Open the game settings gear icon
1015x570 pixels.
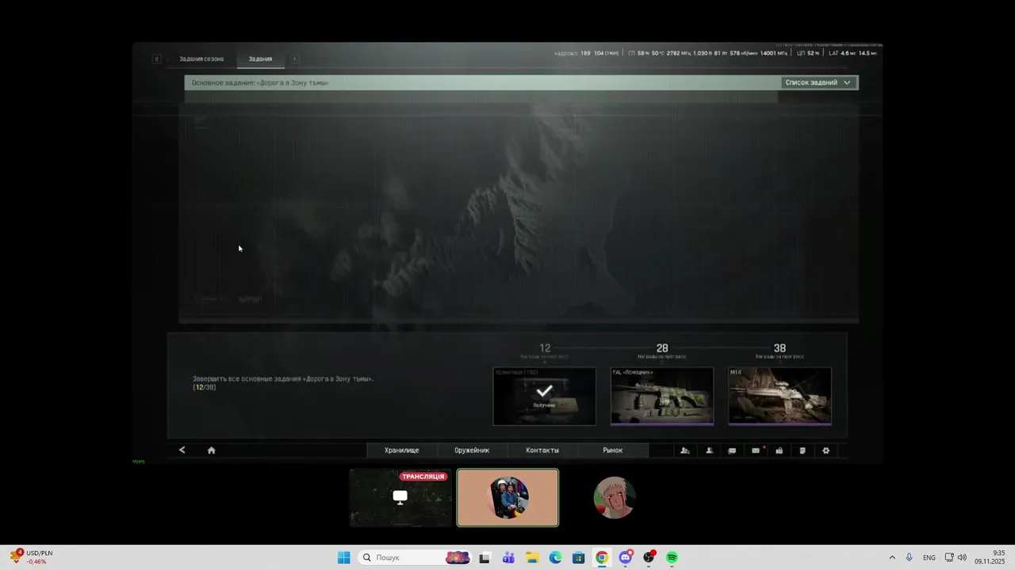click(x=825, y=450)
